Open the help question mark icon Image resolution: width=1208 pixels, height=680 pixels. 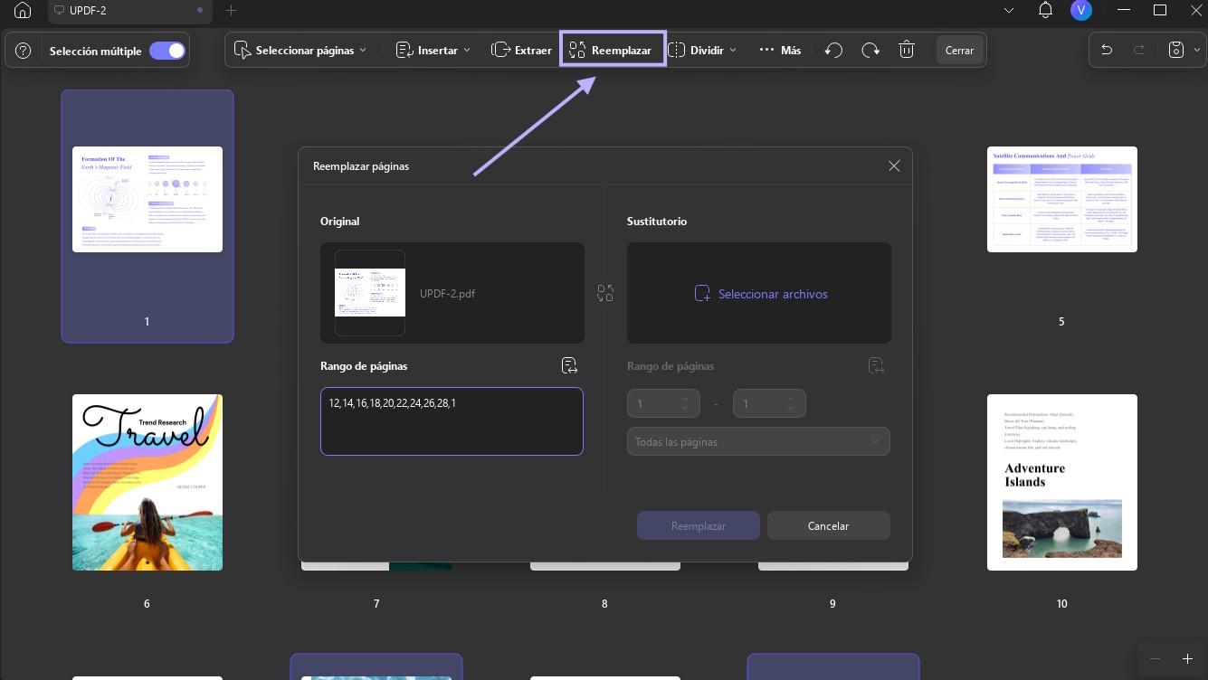(x=24, y=51)
